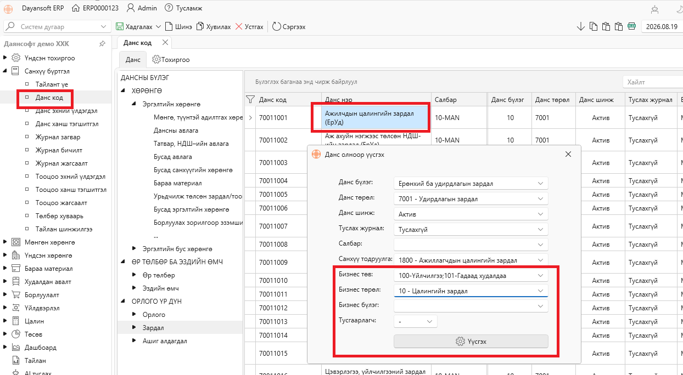
Task: Expand the Мөнгөн хөрөнгө module
Action: 5,242
